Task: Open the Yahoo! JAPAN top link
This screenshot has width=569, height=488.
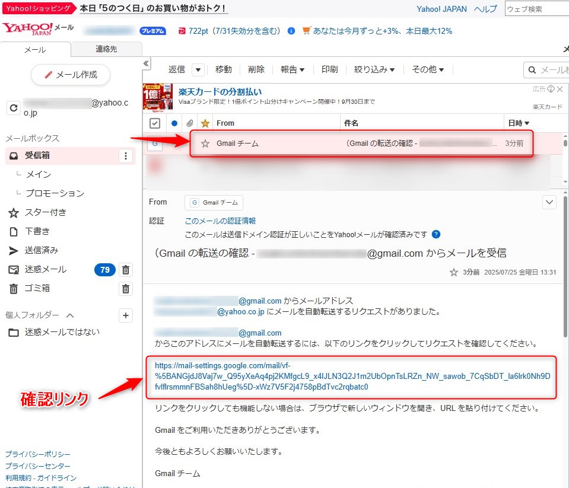Action: pos(441,9)
